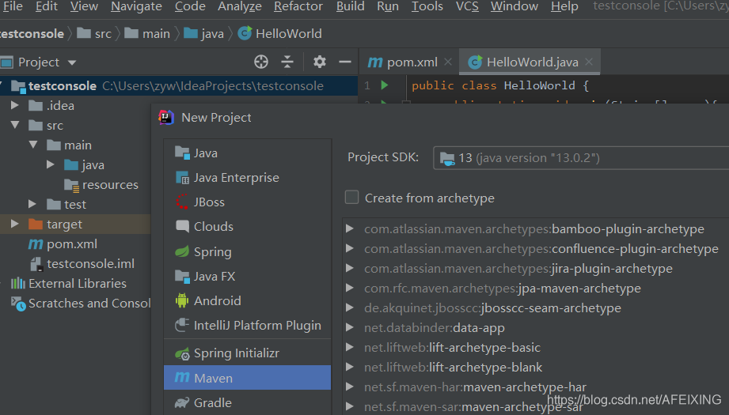
Task: Collapse the main folder in tree
Action: [x=33, y=145]
